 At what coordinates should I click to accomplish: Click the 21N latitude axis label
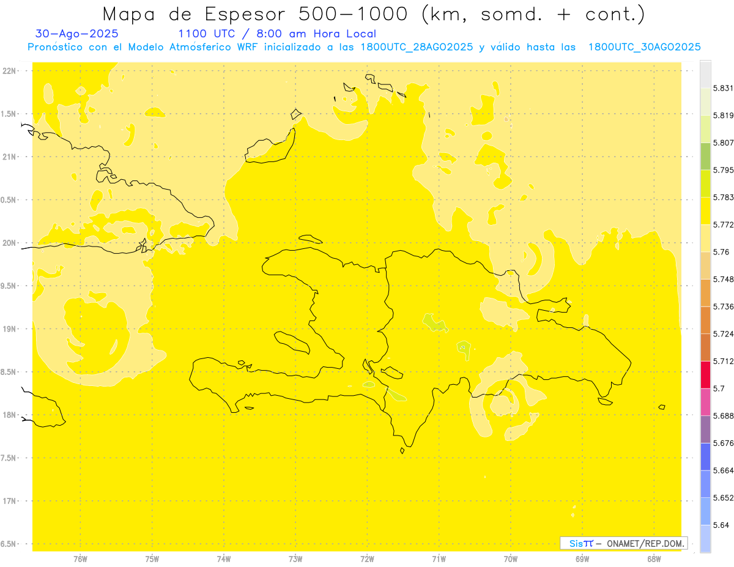(9, 157)
